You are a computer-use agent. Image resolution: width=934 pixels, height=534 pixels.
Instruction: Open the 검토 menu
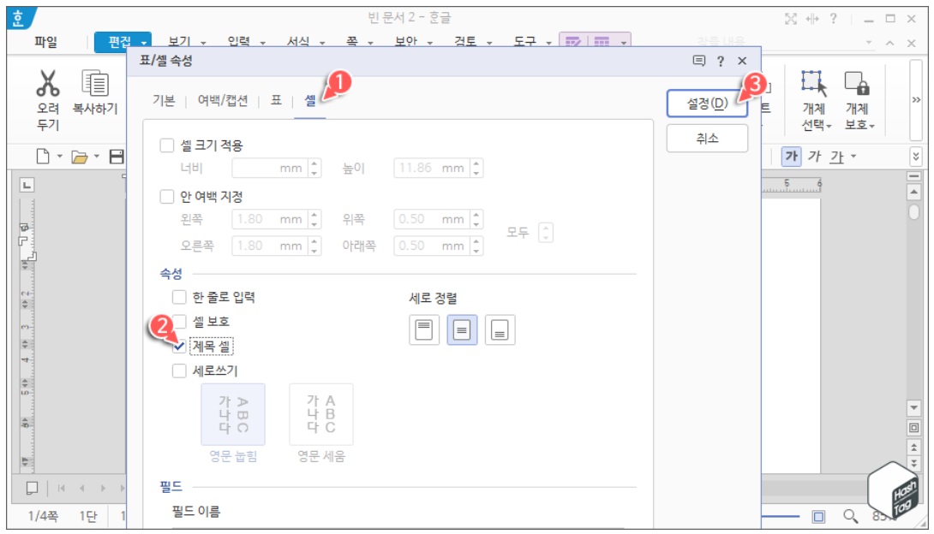[465, 42]
